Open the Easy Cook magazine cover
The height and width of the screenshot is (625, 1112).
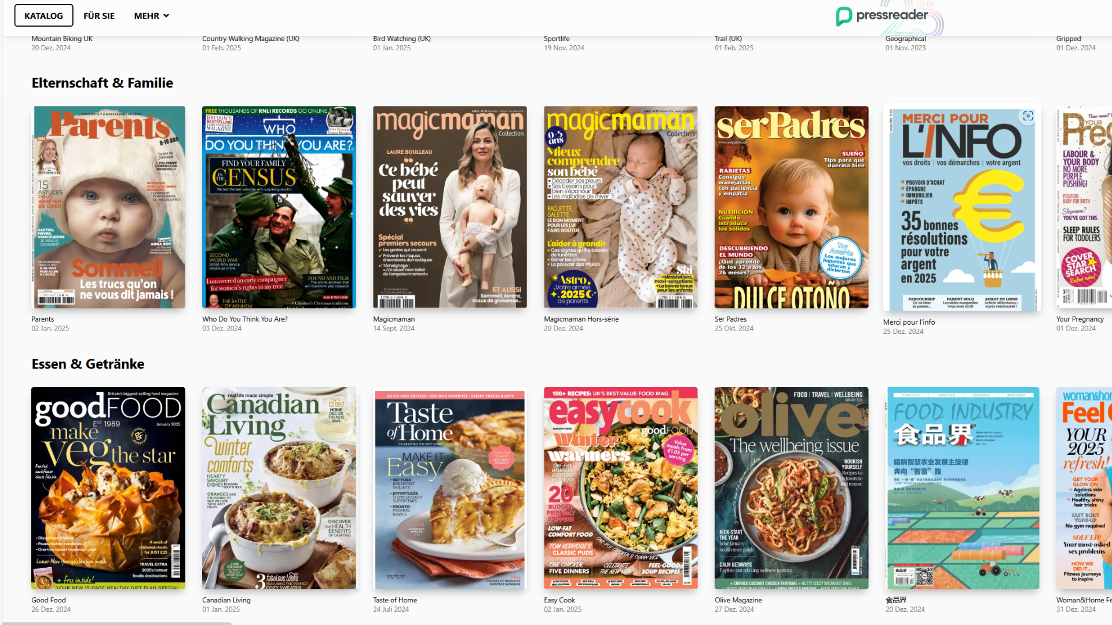point(620,488)
